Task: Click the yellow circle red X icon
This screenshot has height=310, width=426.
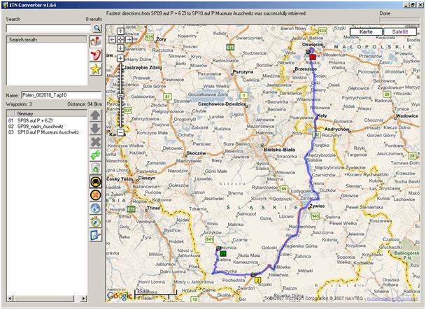Action: [96, 195]
